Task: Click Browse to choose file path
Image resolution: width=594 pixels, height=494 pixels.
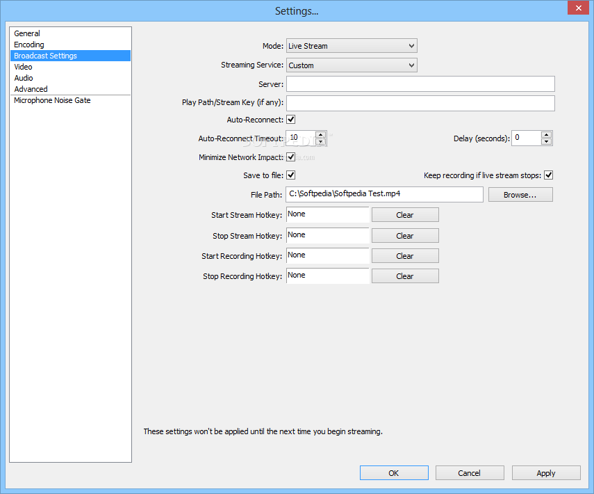Action: [x=520, y=195]
